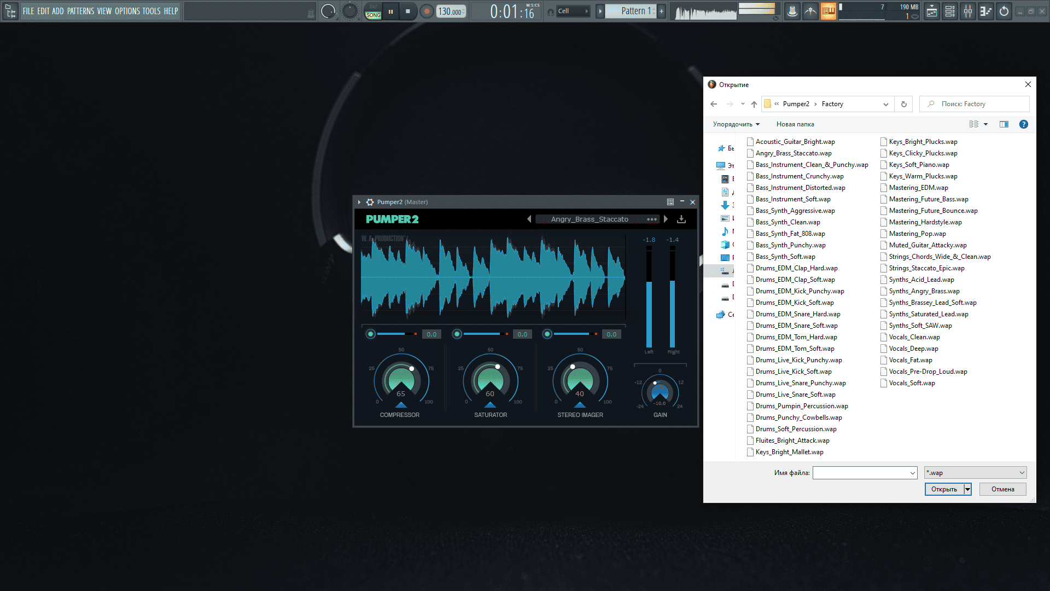Click the Открыть button

click(x=944, y=489)
